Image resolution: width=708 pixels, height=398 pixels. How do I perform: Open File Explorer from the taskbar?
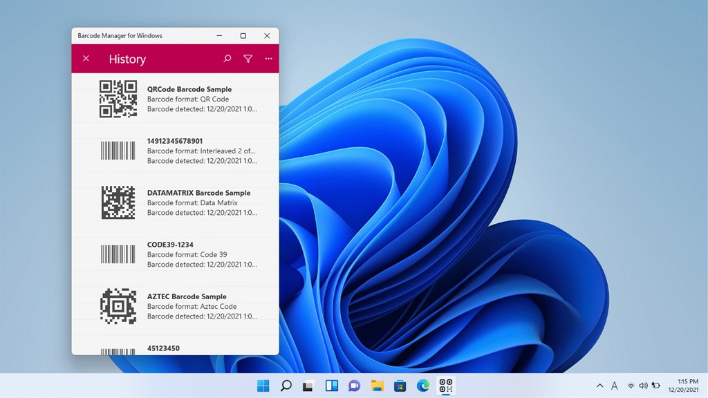377,386
